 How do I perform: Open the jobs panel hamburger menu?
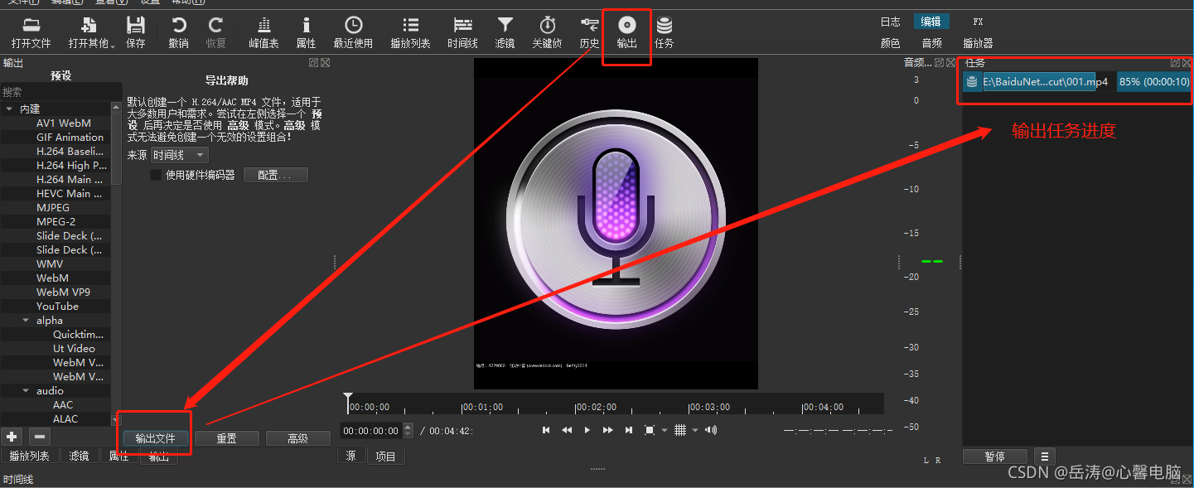click(1043, 457)
